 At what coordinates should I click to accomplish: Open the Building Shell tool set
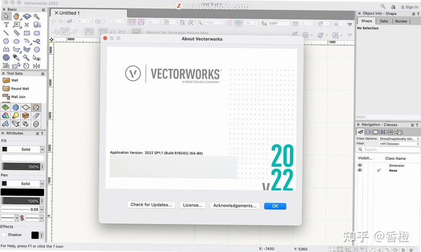tap(36, 107)
